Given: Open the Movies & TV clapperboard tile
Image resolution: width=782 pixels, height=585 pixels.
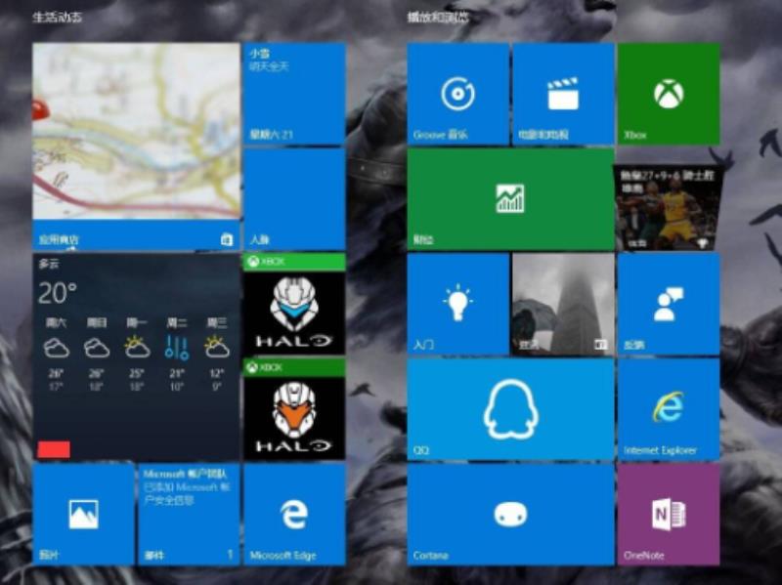Looking at the screenshot, I should 563,94.
